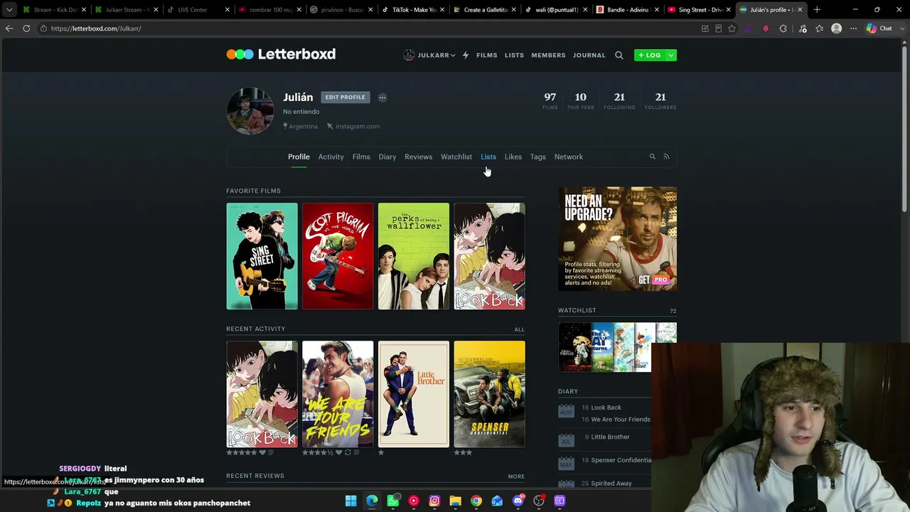Open the favorites list icon in toolbar
The height and width of the screenshot is (512, 910).
tap(820, 28)
